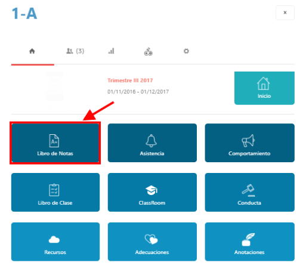Open Asistencia bell tile
This screenshot has width=303, height=269.
pyautogui.click(x=152, y=143)
